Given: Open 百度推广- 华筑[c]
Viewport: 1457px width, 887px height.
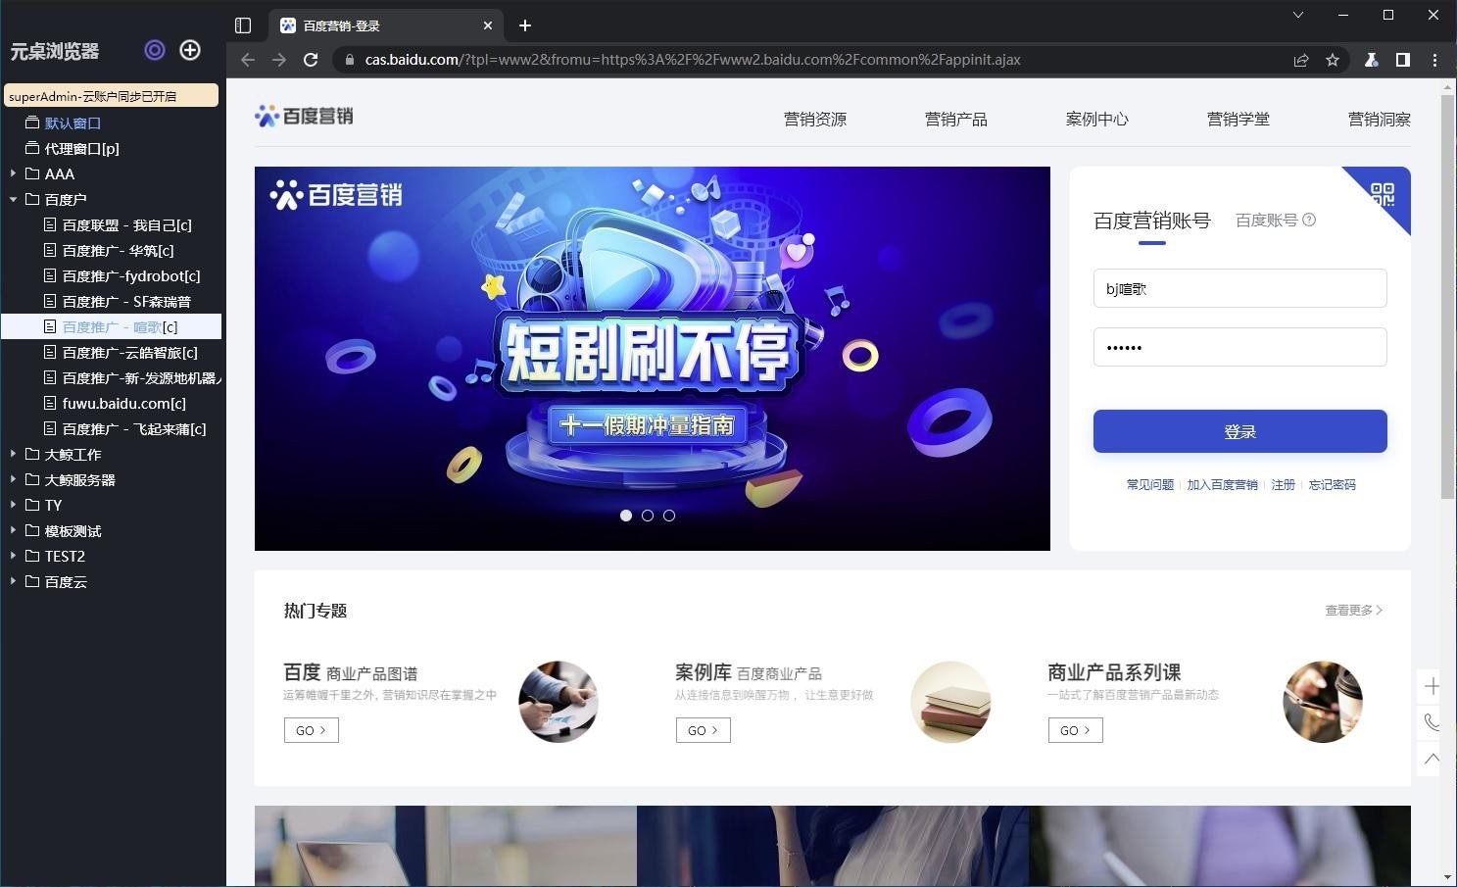Looking at the screenshot, I should click(x=118, y=250).
